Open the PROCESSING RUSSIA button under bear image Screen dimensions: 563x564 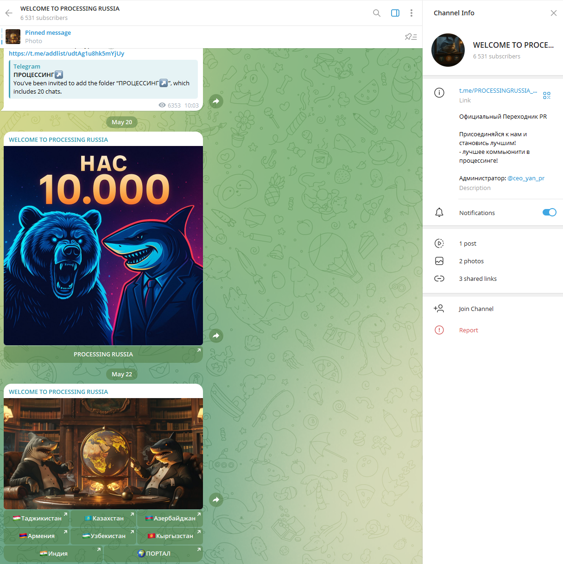[103, 355]
